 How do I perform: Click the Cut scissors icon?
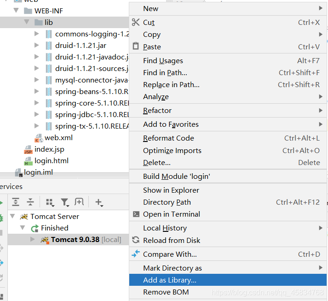136,22
